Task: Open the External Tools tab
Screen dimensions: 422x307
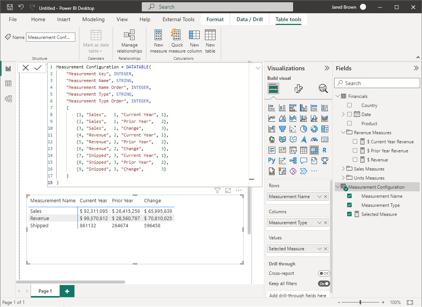Action: pyautogui.click(x=178, y=19)
